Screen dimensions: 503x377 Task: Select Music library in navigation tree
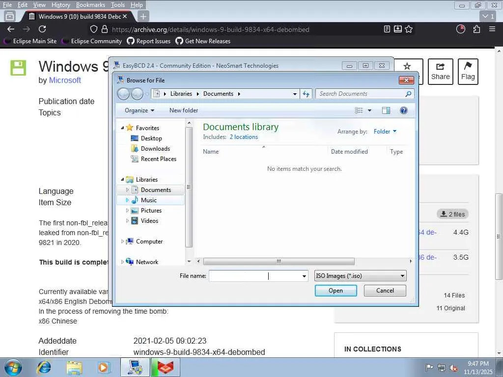(148, 200)
